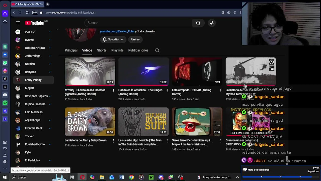Open Google Chrome from the taskbar
The width and height of the screenshot is (321, 181).
pos(131,177)
